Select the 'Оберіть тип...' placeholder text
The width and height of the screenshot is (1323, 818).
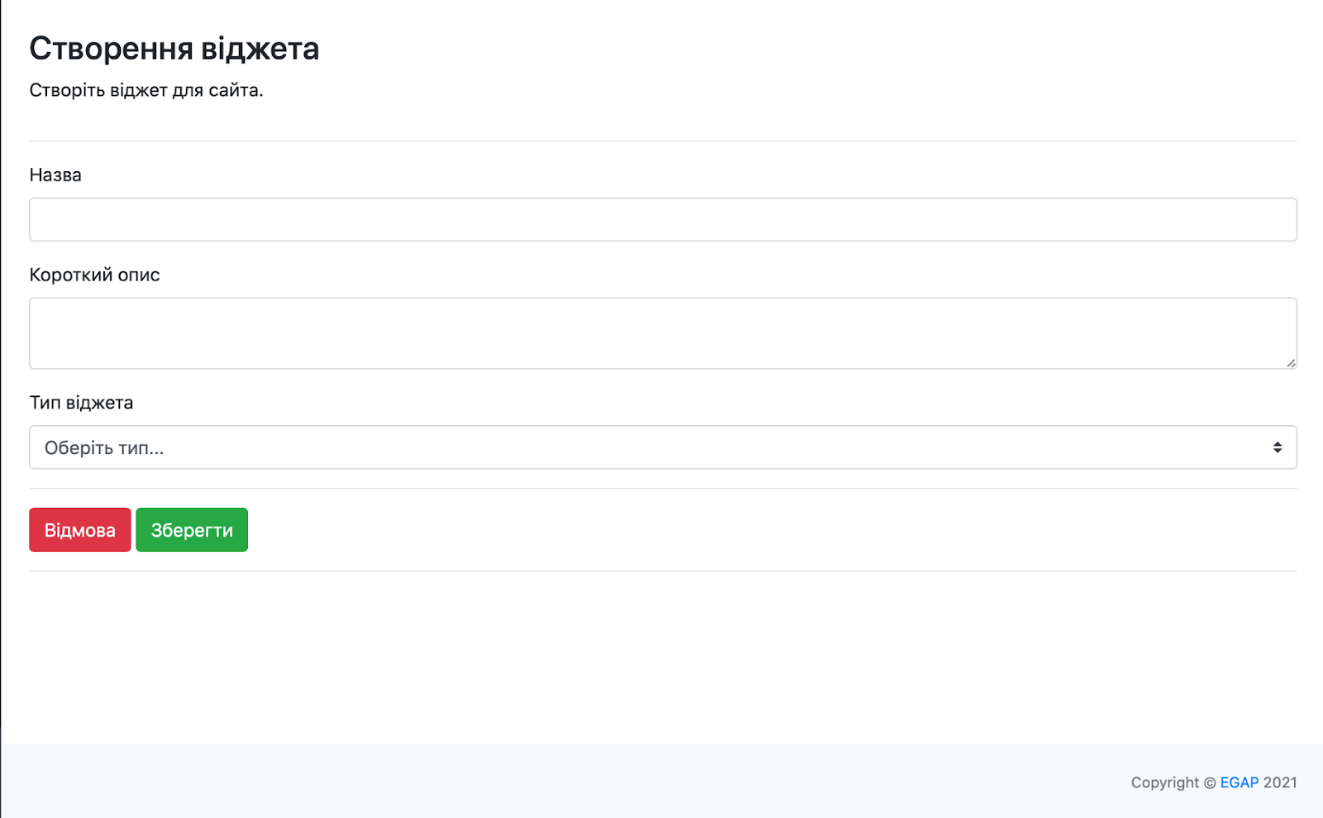(x=104, y=448)
